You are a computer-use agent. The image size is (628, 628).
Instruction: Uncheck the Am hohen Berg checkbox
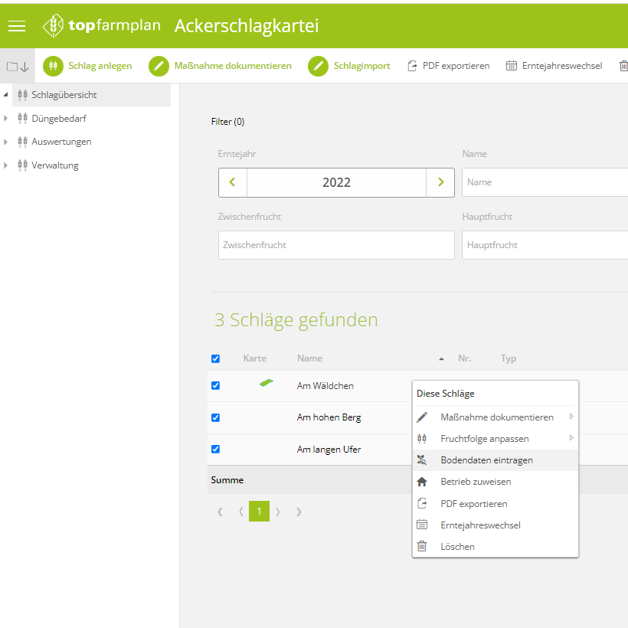click(215, 417)
